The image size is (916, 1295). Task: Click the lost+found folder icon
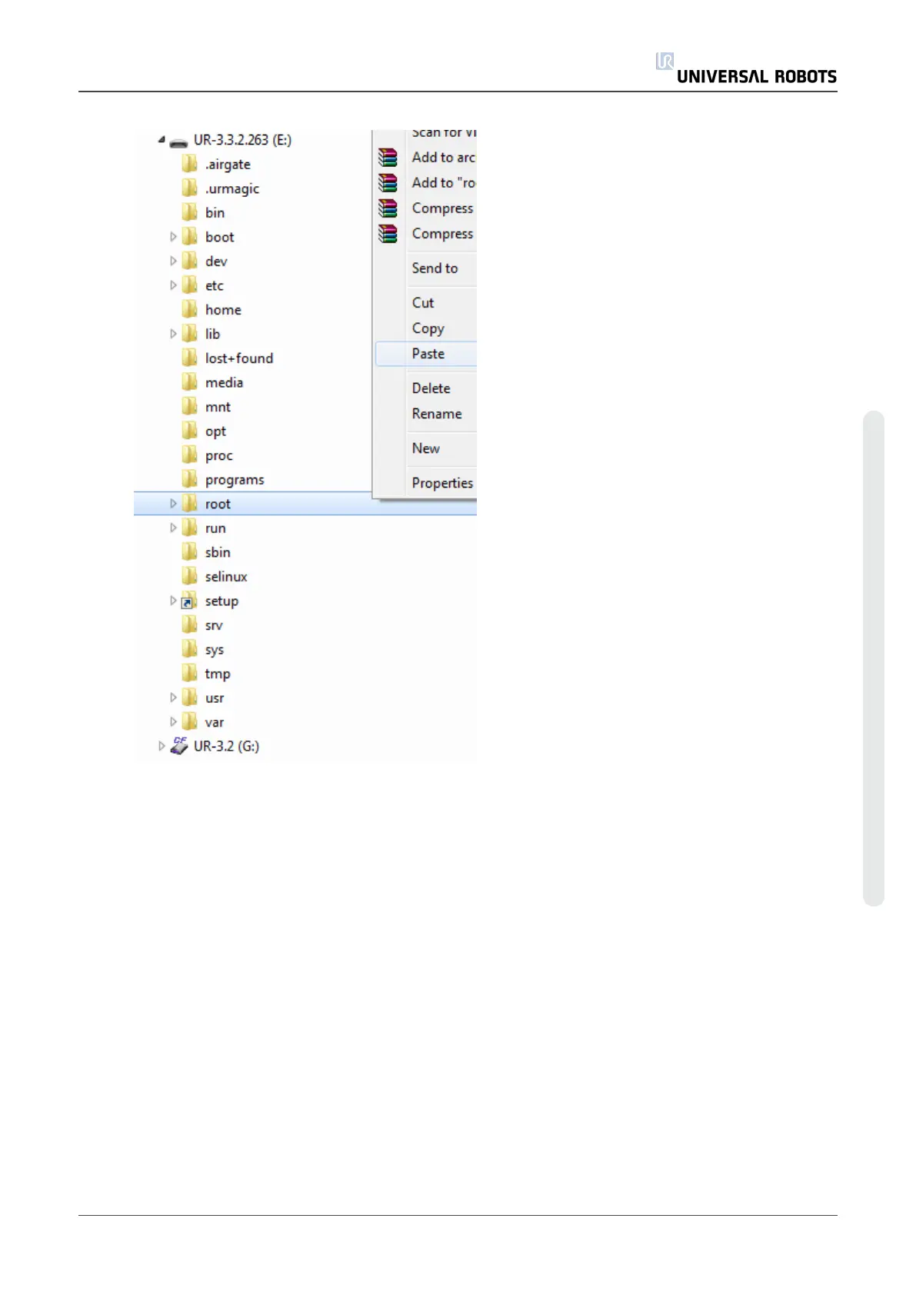click(x=189, y=358)
